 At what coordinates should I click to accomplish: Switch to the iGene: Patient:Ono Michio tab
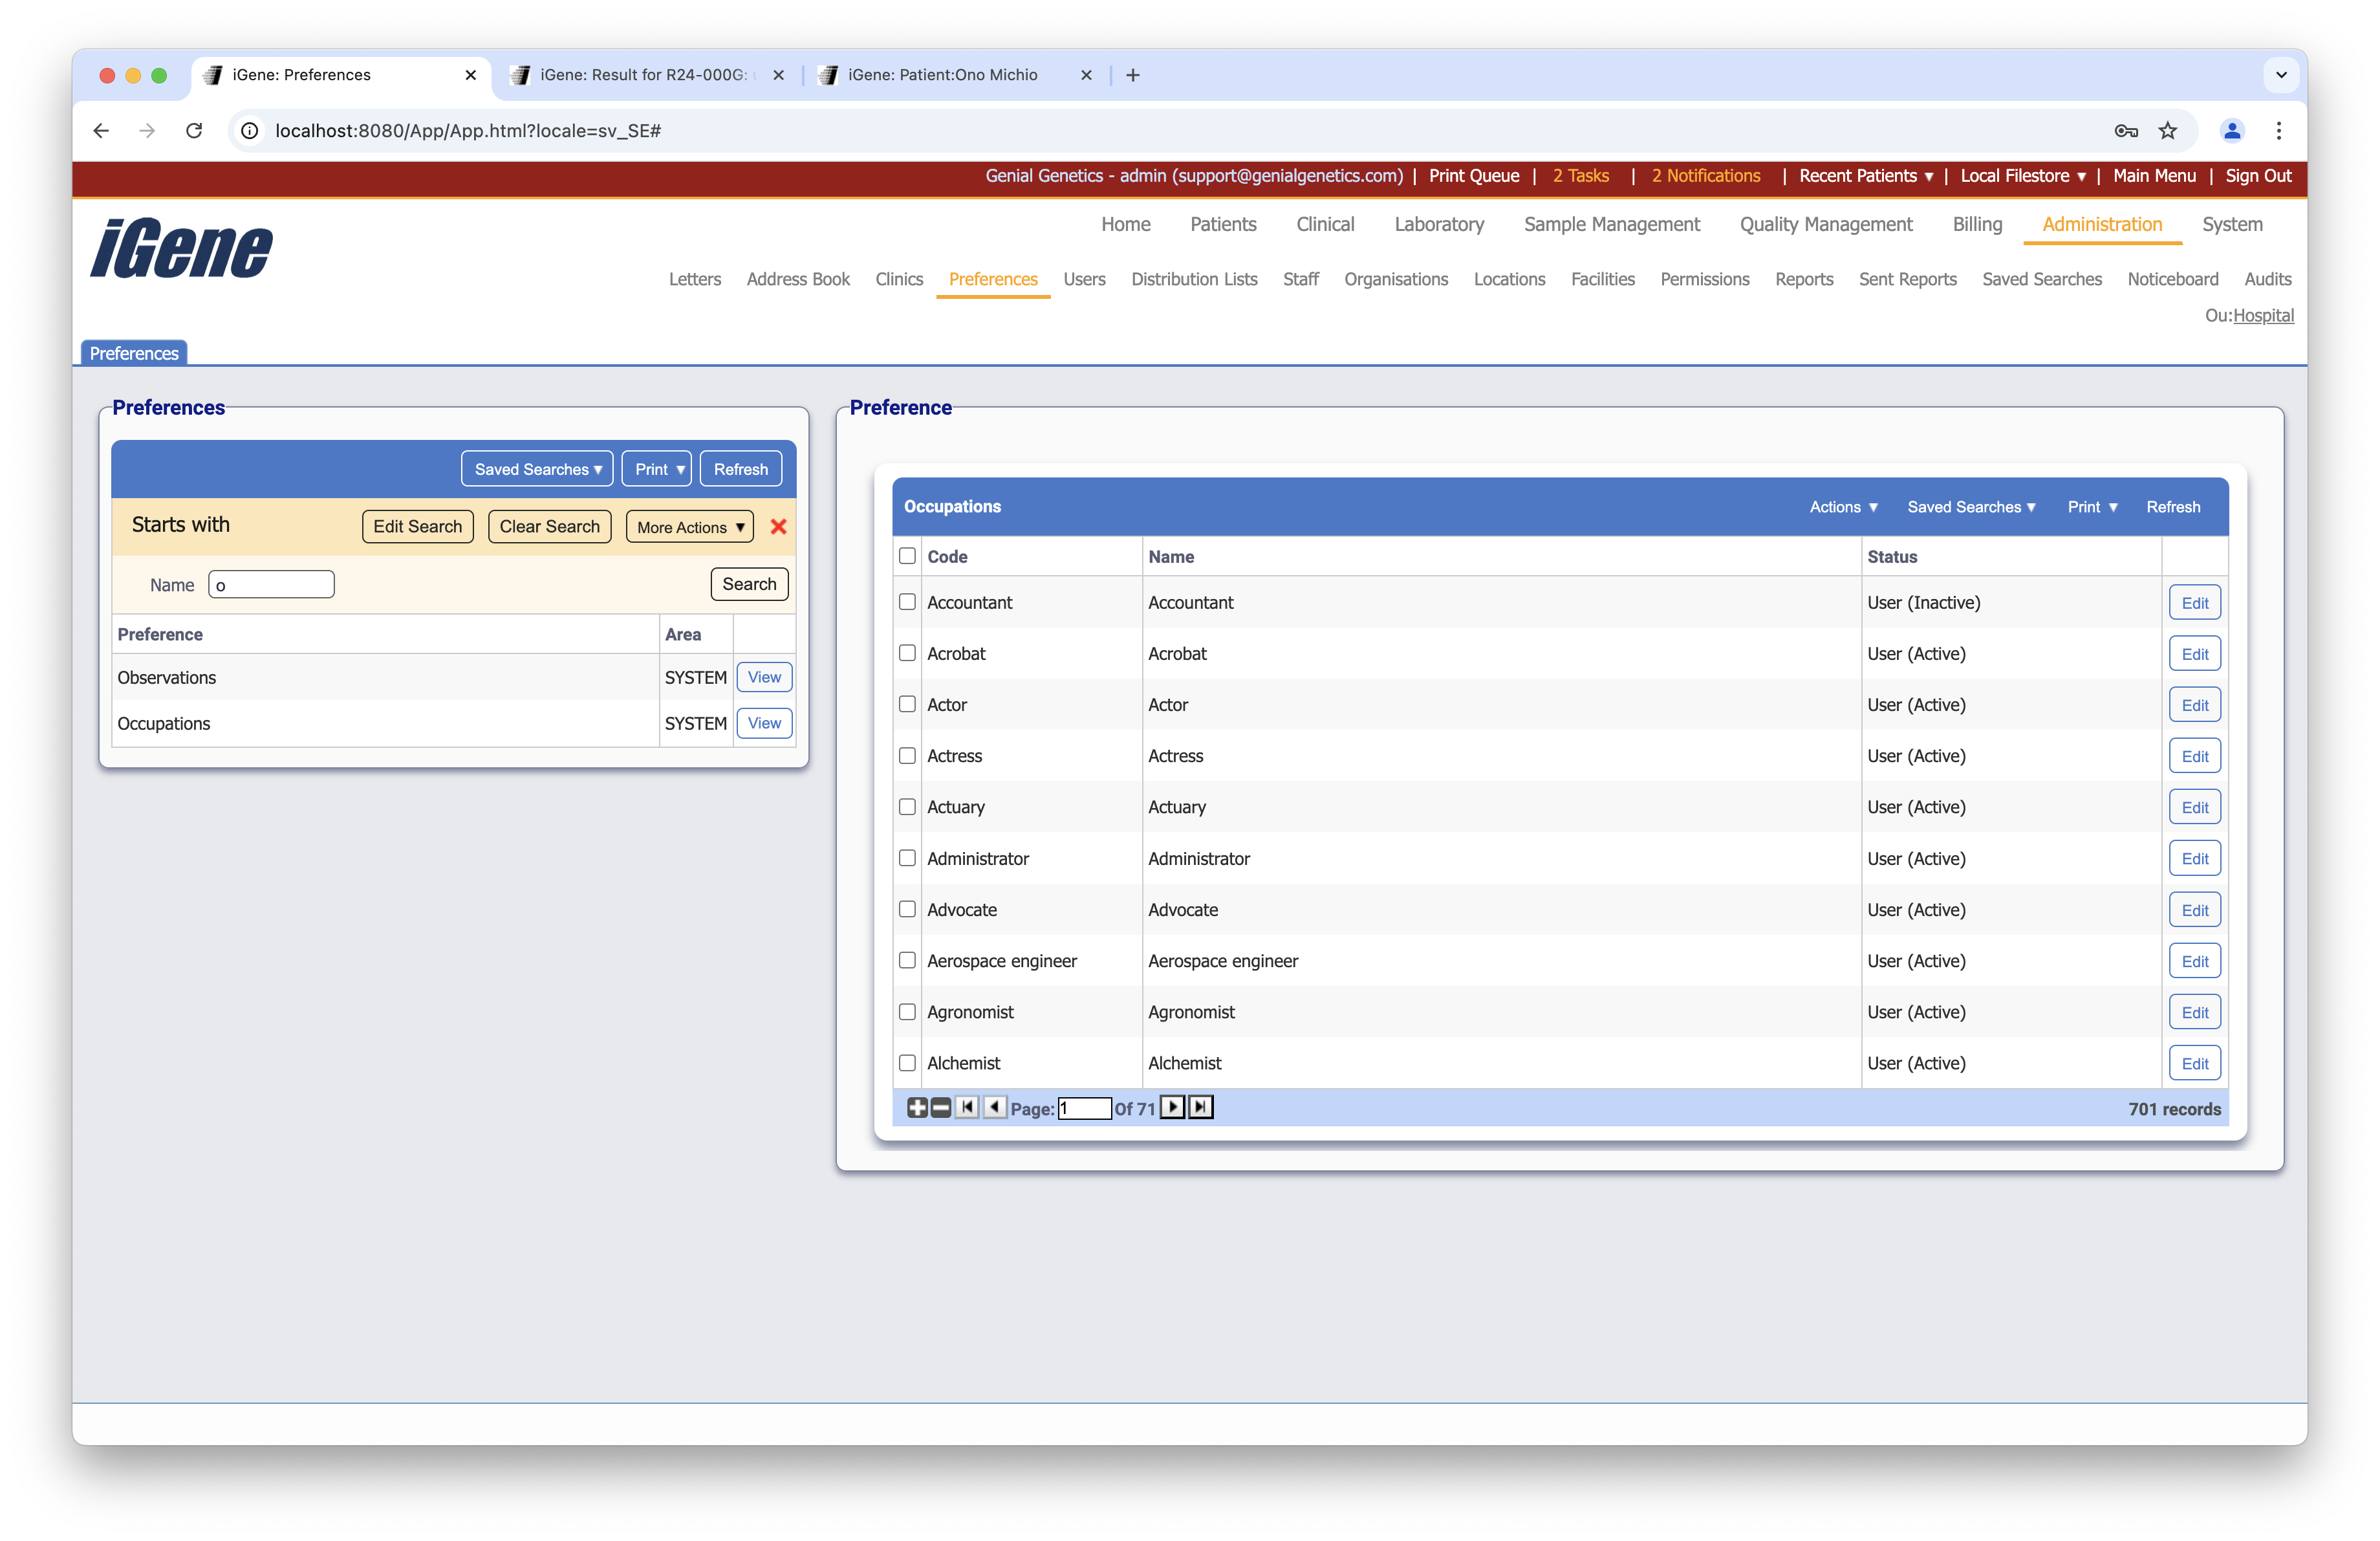[942, 75]
